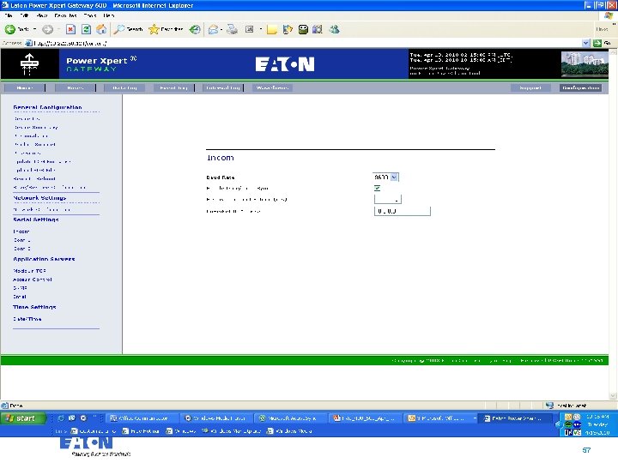Click the Research books toolbar icon
The width and height of the screenshot is (618, 463).
[x=318, y=29]
